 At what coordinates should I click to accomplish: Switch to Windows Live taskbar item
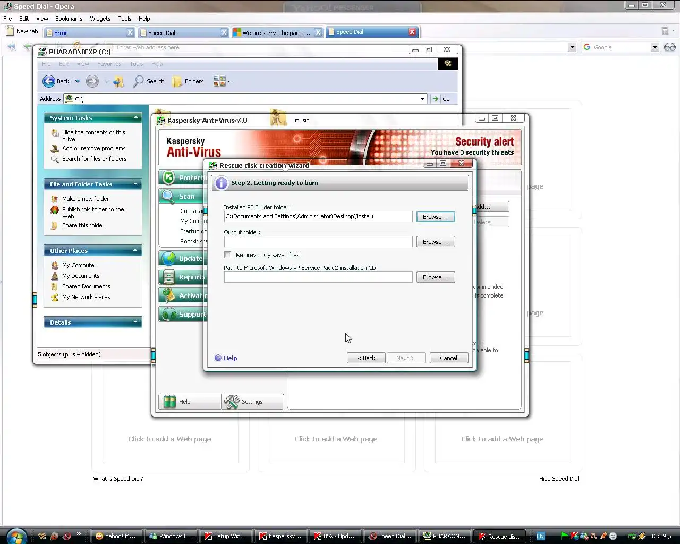click(x=171, y=536)
